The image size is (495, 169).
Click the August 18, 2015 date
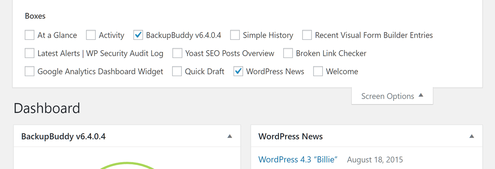coord(375,160)
